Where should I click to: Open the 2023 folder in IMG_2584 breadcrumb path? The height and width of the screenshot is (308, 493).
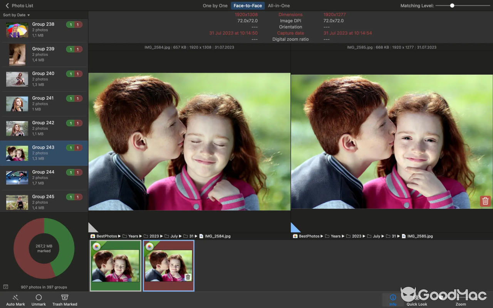click(x=154, y=236)
